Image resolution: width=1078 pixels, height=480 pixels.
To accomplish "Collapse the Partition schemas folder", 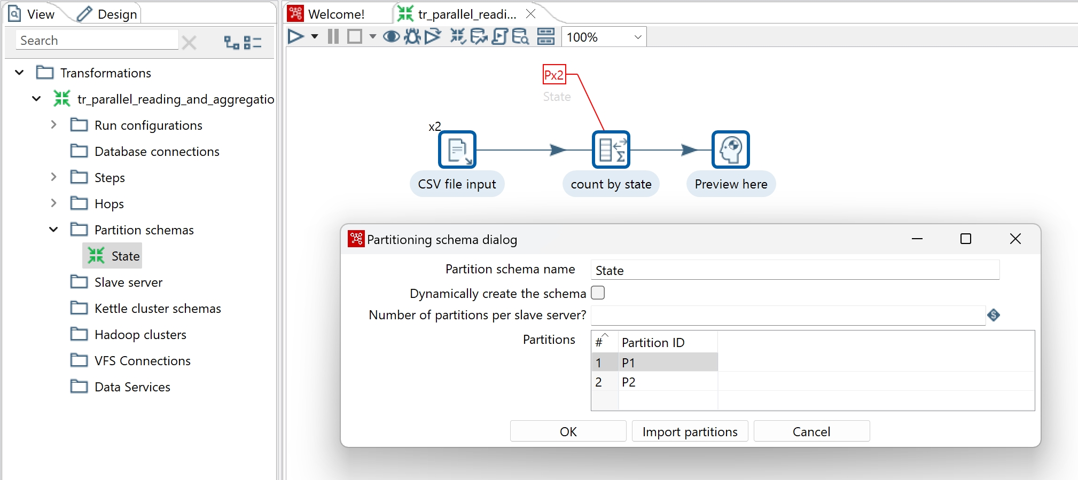I will coord(53,230).
